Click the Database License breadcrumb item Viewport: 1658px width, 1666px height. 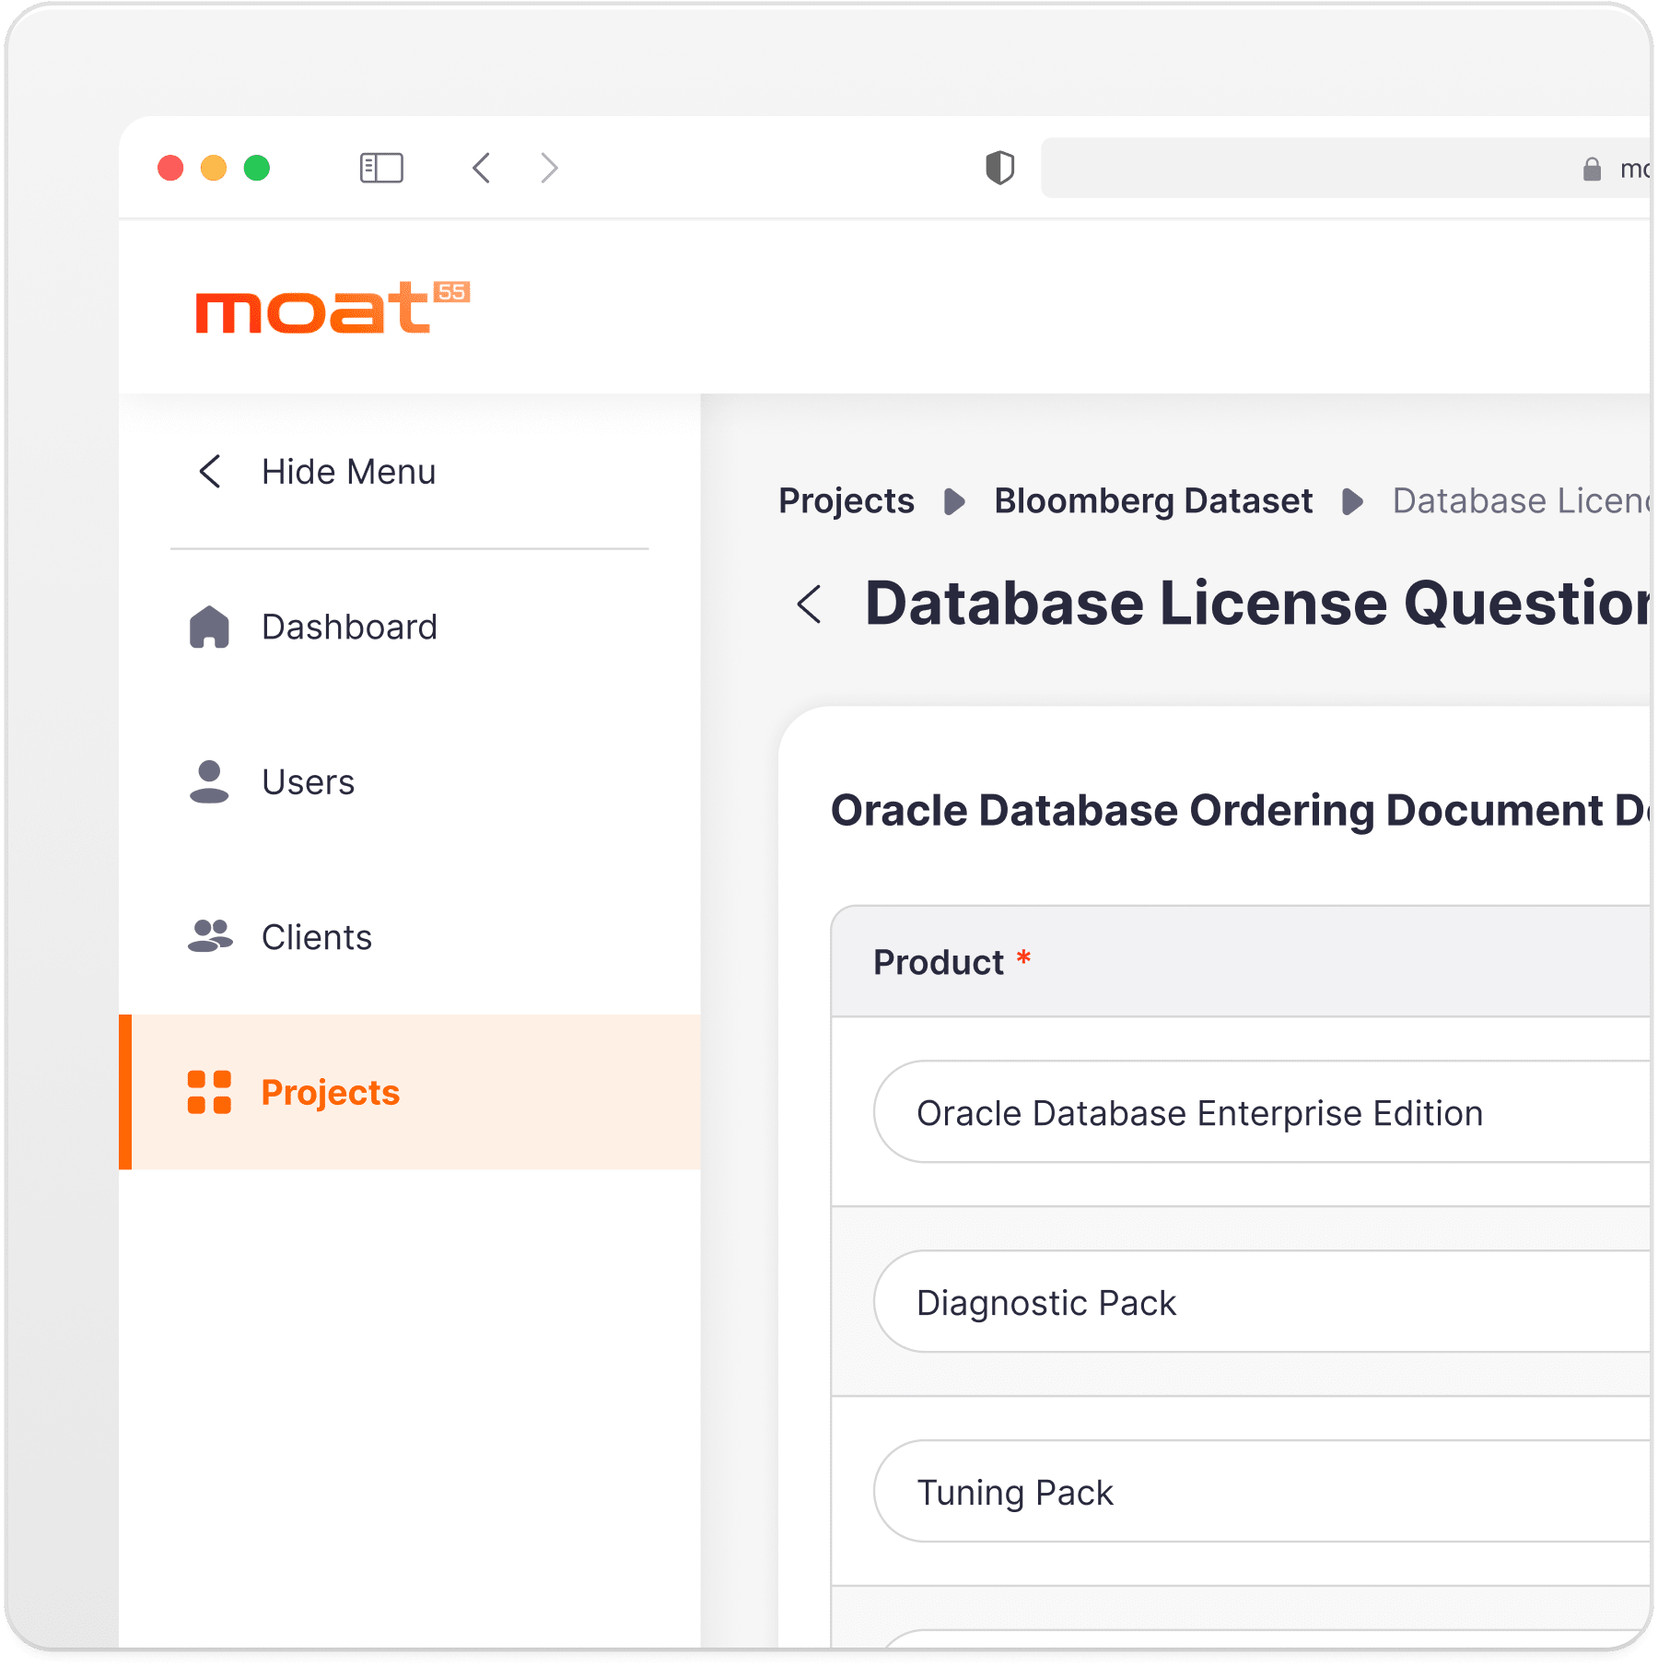1520,501
